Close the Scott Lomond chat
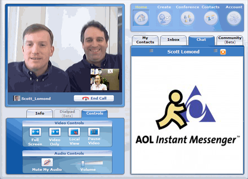The width and height of the screenshot is (248, 179). 223,52
